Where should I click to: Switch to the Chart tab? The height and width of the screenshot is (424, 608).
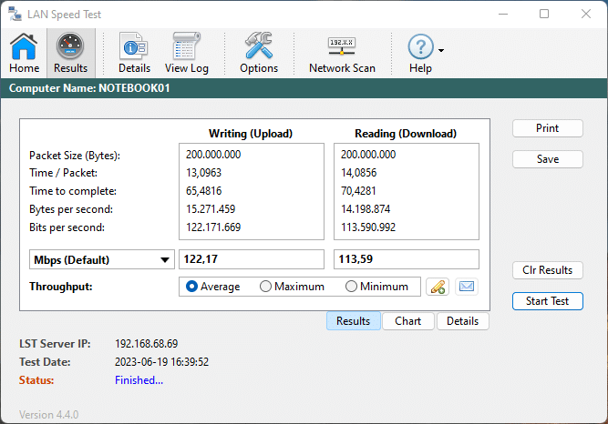click(408, 321)
